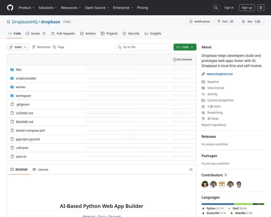Viewport: 271px width, 217px height.
Task: Open the main branch selector dropdown
Action: [18, 47]
